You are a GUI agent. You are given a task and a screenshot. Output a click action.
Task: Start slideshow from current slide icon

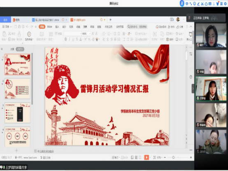pyautogui.click(x=29, y=36)
